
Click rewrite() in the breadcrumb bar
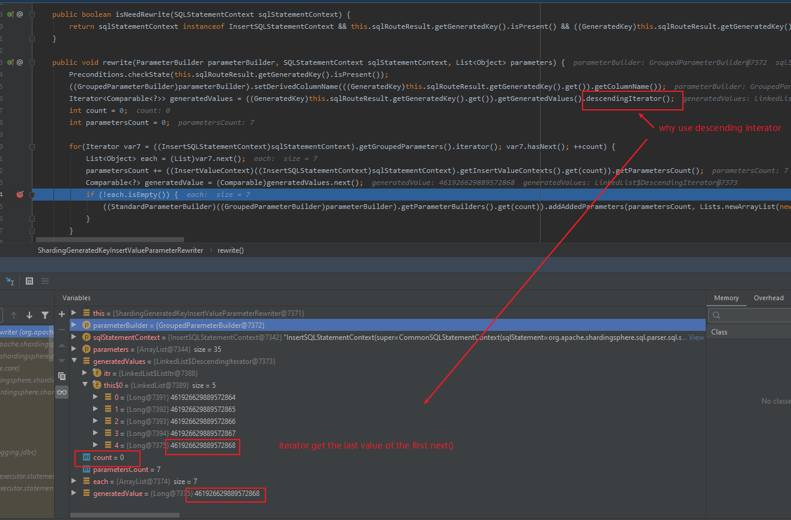[x=230, y=250]
